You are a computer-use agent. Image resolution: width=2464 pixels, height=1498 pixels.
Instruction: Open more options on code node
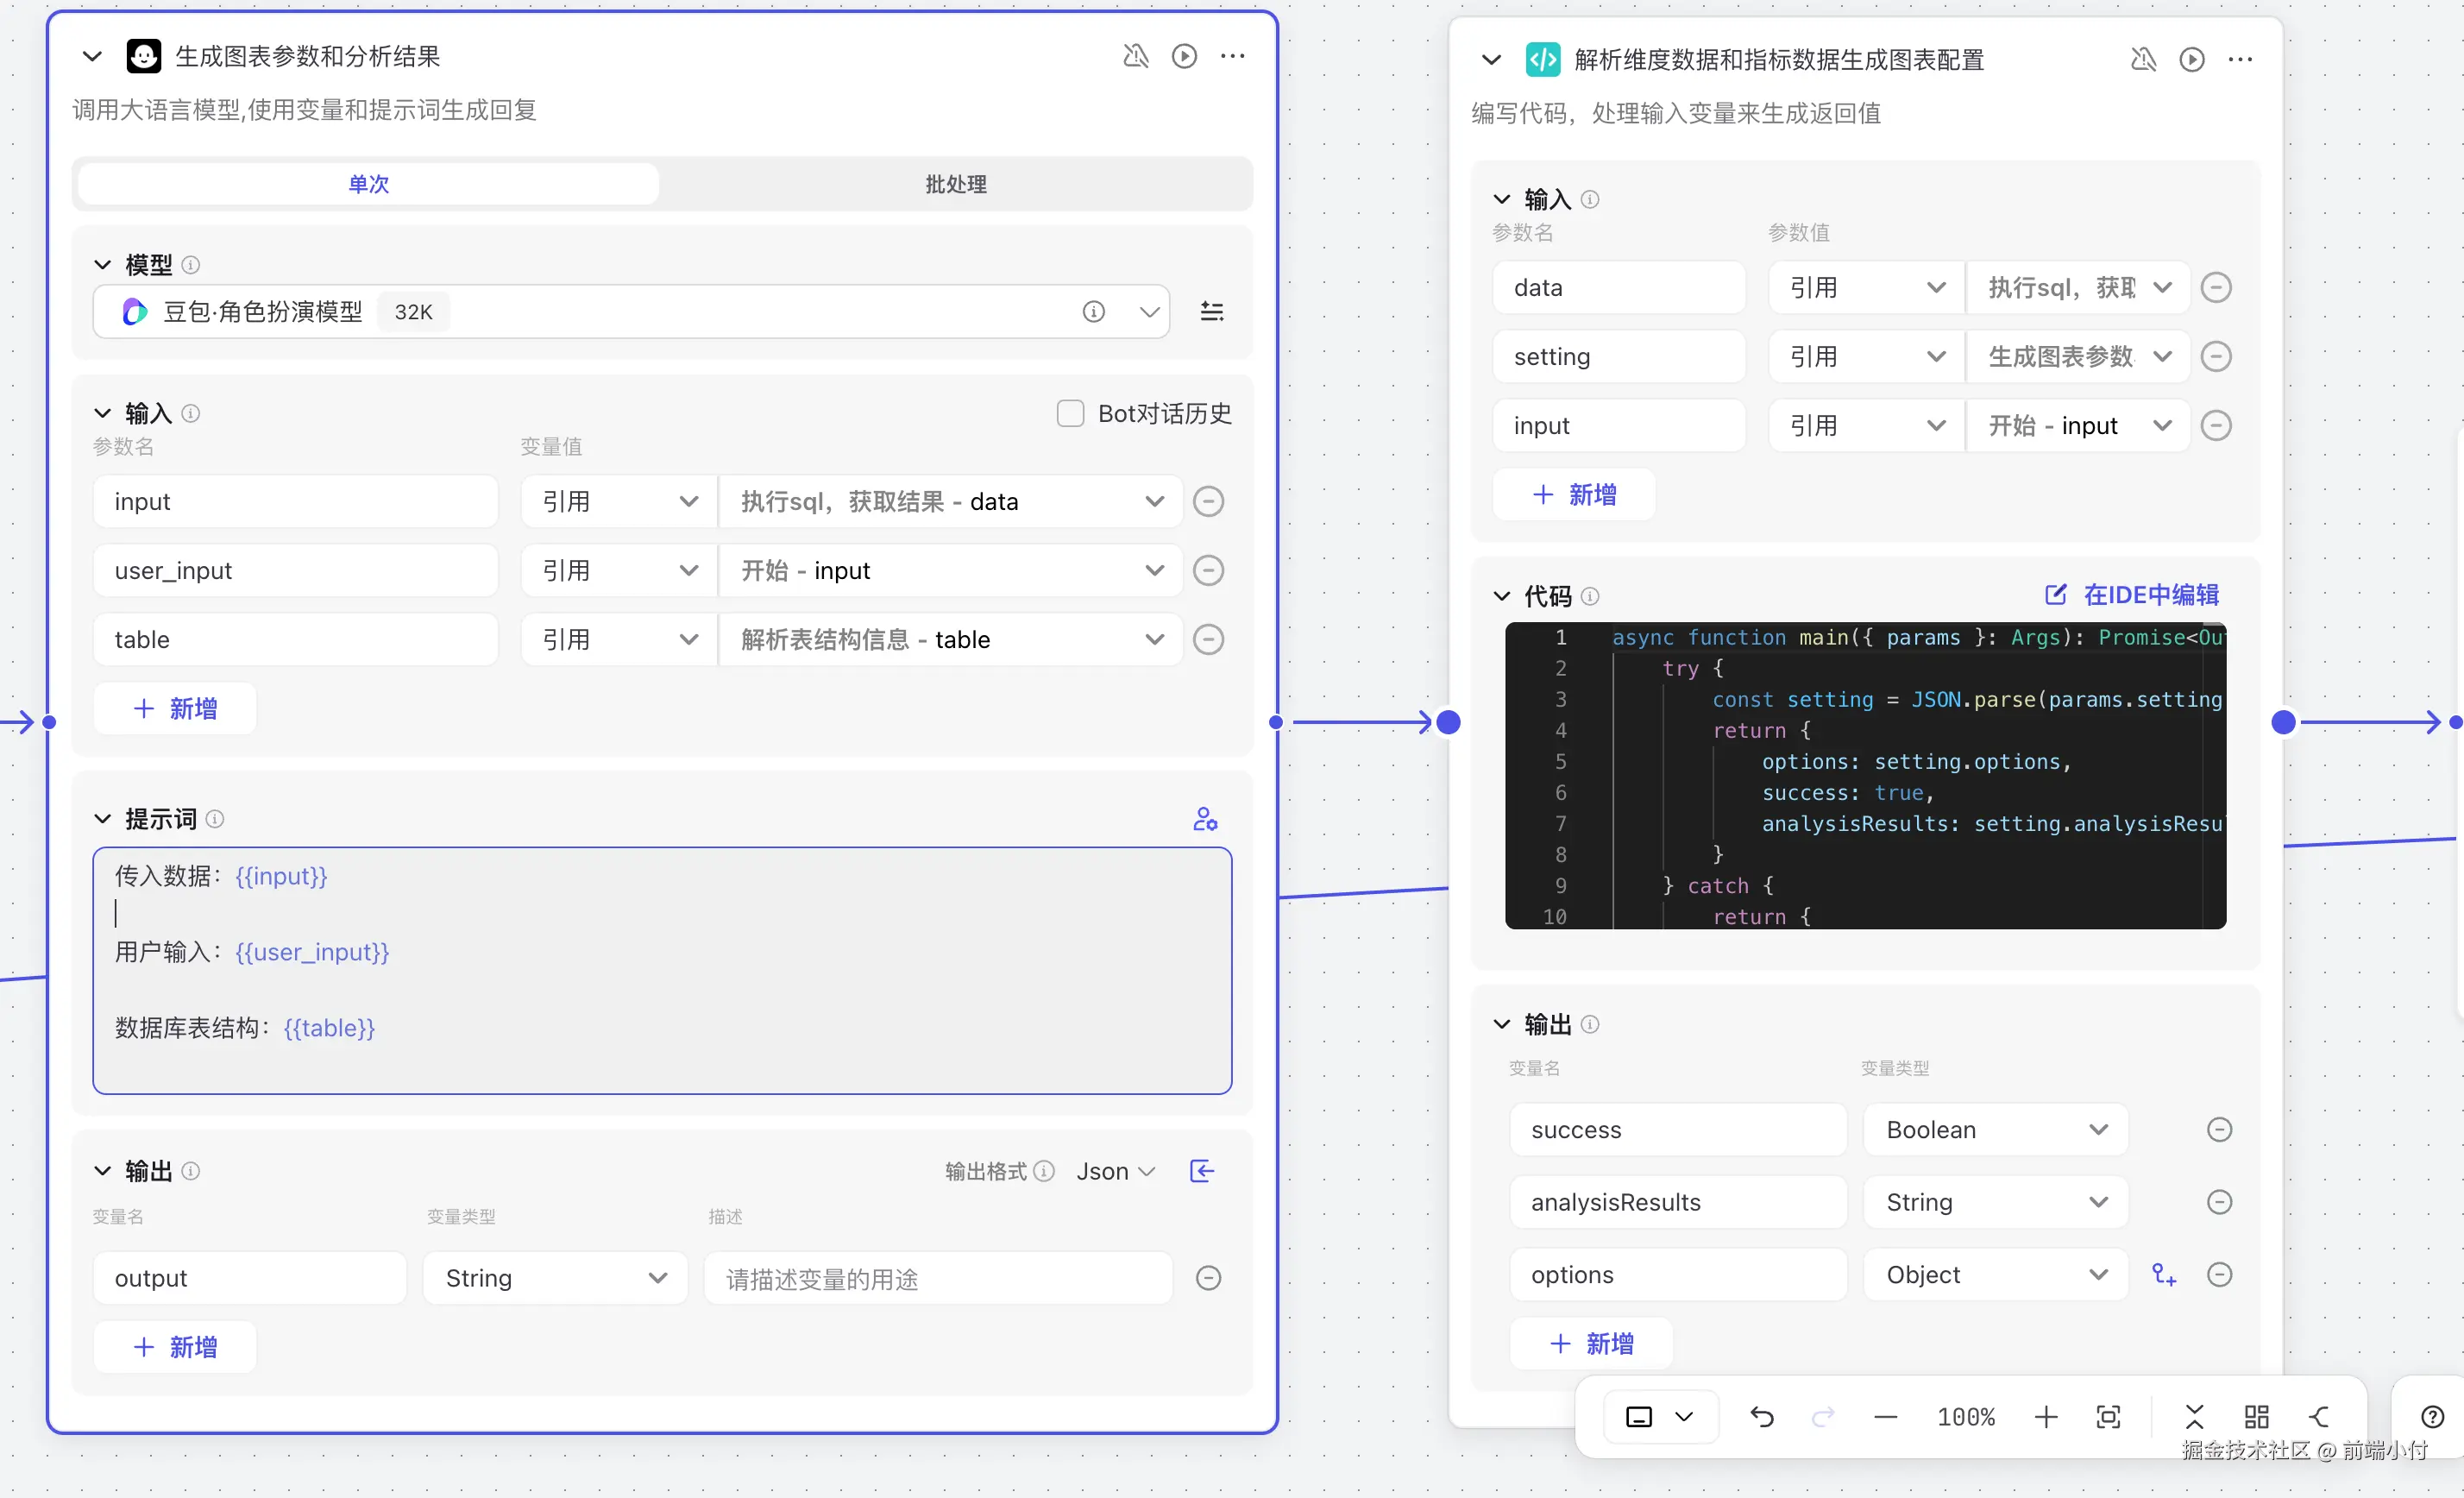point(2240,60)
